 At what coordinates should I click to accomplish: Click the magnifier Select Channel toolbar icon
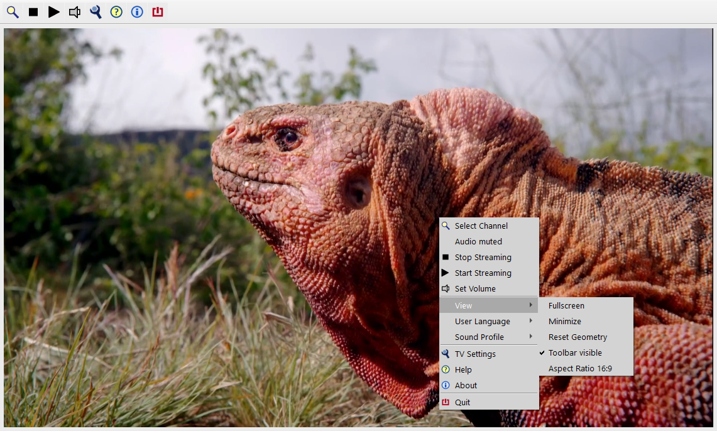[13, 12]
